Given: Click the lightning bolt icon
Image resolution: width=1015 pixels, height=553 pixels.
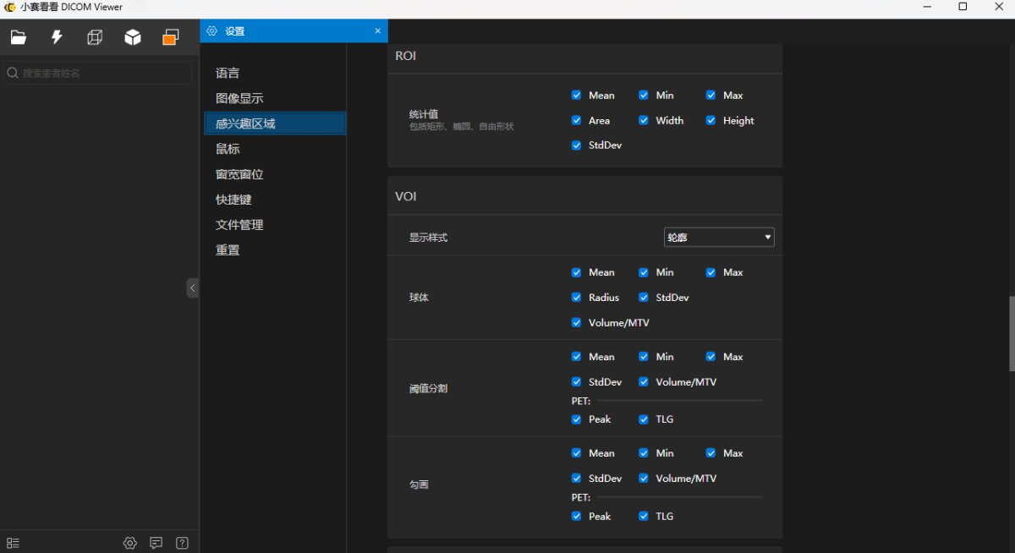Looking at the screenshot, I should pos(57,37).
